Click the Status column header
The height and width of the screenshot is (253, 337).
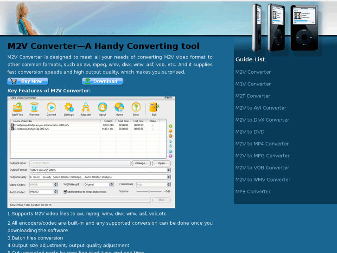click(153, 121)
